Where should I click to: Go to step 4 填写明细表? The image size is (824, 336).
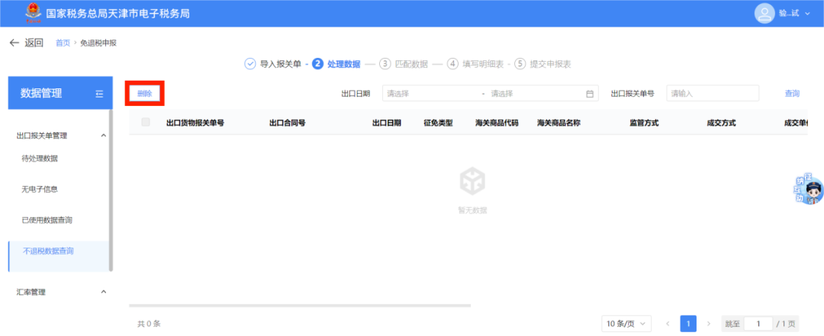[475, 64]
